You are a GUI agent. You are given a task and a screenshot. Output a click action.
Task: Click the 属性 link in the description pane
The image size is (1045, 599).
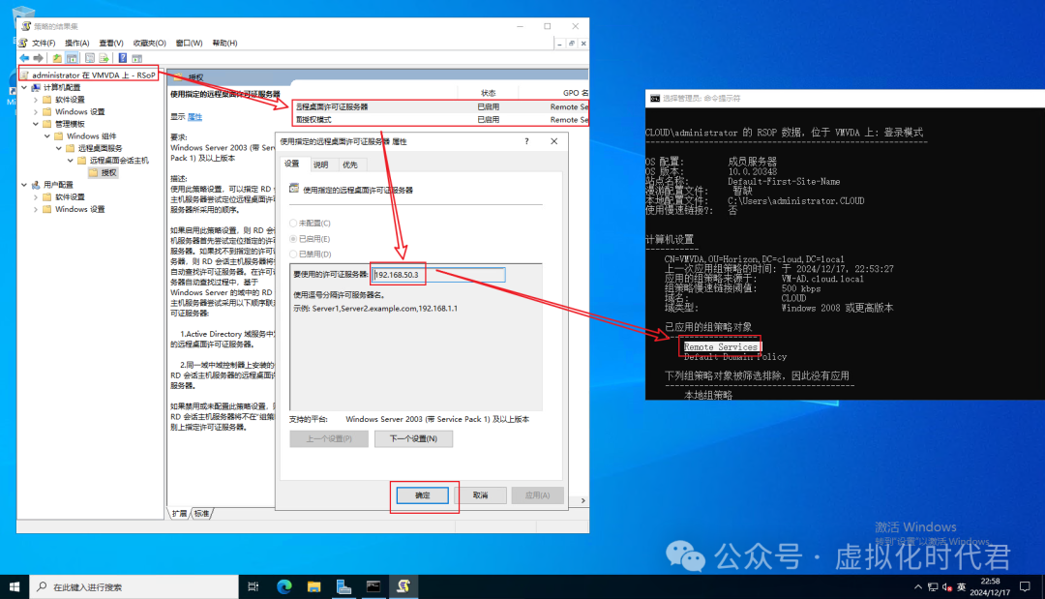(x=194, y=116)
